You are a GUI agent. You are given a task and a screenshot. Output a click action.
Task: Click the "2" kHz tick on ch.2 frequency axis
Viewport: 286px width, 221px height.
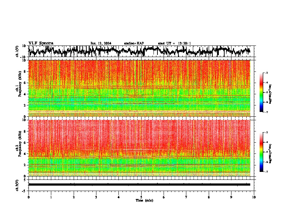(x=25, y=165)
